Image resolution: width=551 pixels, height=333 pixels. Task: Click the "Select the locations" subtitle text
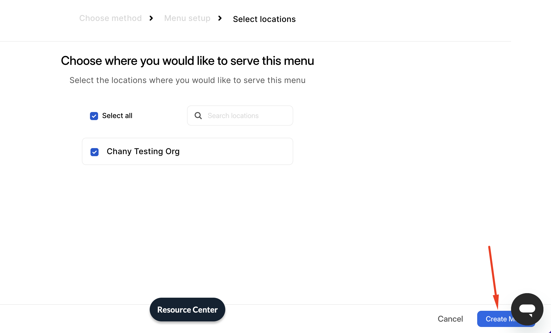187,80
